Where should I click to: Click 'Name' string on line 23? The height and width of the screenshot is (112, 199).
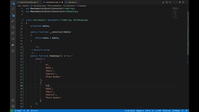(49, 68)
